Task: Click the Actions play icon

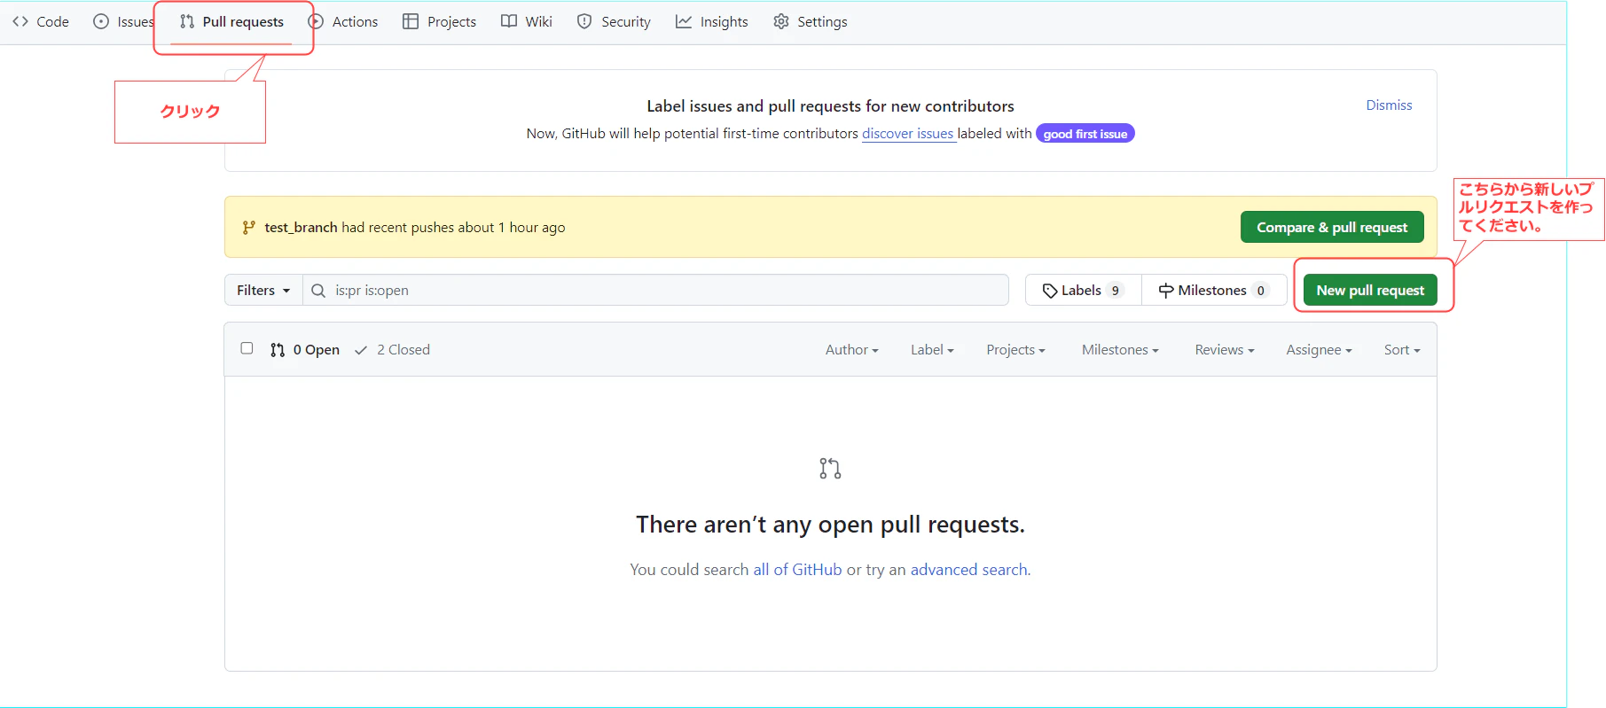Action: [316, 21]
